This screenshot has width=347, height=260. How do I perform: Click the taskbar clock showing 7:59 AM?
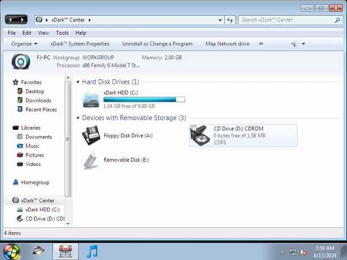click(324, 252)
